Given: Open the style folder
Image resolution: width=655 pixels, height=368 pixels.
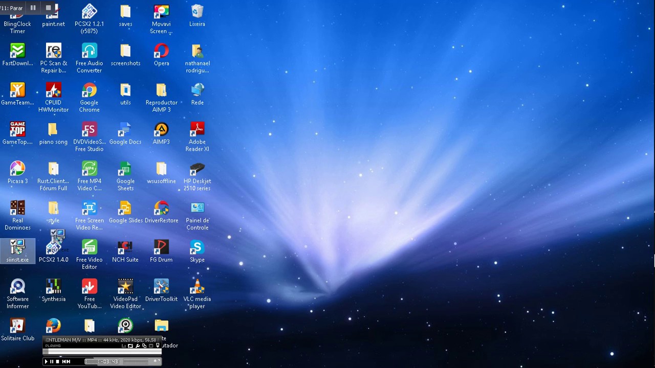Looking at the screenshot, I should (53, 212).
